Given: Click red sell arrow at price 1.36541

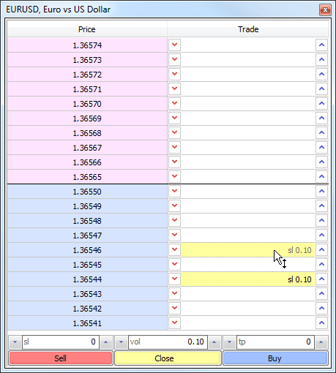Looking at the screenshot, I should [174, 323].
